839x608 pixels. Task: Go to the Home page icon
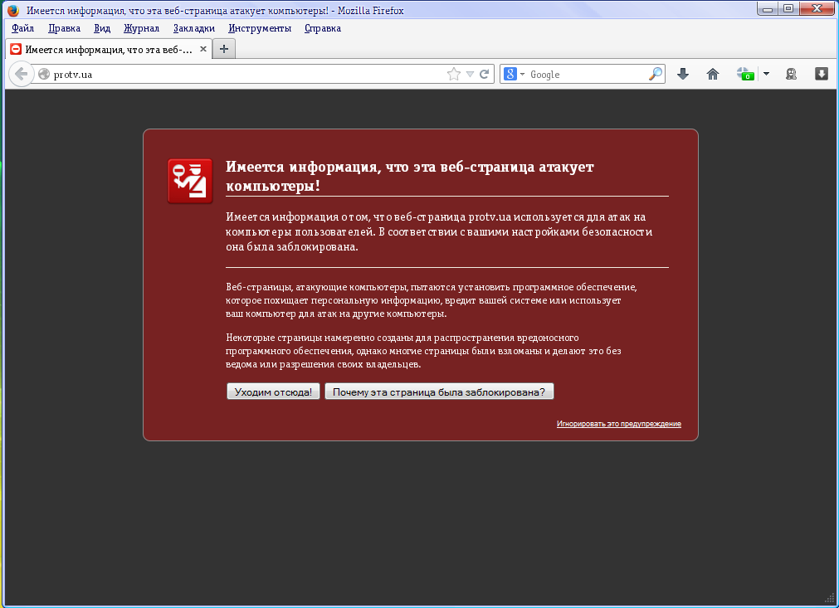point(712,74)
